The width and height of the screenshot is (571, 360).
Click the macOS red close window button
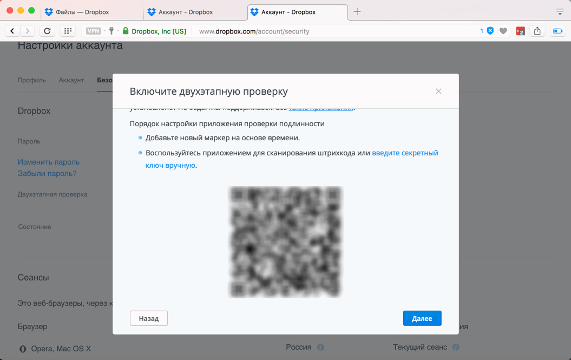click(x=10, y=11)
